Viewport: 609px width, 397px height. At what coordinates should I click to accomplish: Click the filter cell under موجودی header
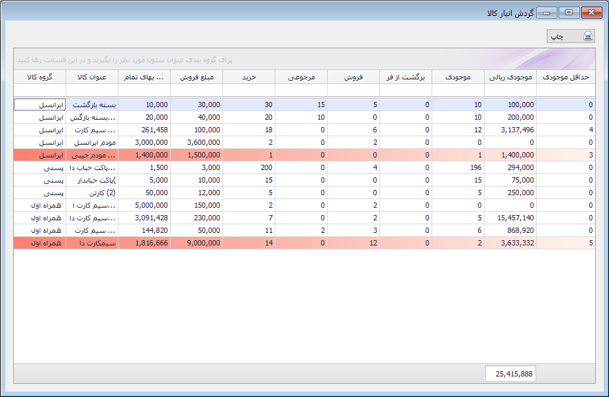pyautogui.click(x=458, y=90)
